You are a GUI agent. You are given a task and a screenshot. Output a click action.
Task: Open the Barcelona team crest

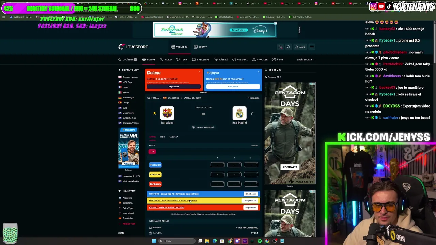point(167,113)
